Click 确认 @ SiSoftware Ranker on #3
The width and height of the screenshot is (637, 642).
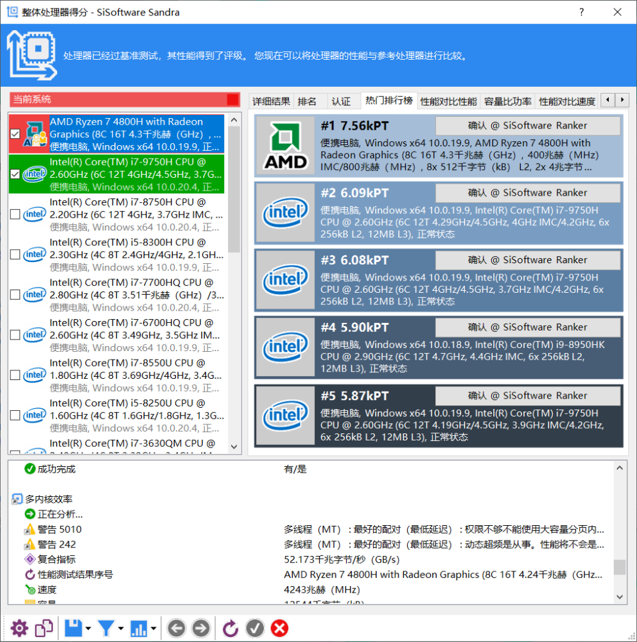[528, 260]
